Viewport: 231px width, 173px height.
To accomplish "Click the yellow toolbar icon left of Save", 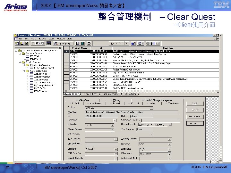I will tap(22, 43).
